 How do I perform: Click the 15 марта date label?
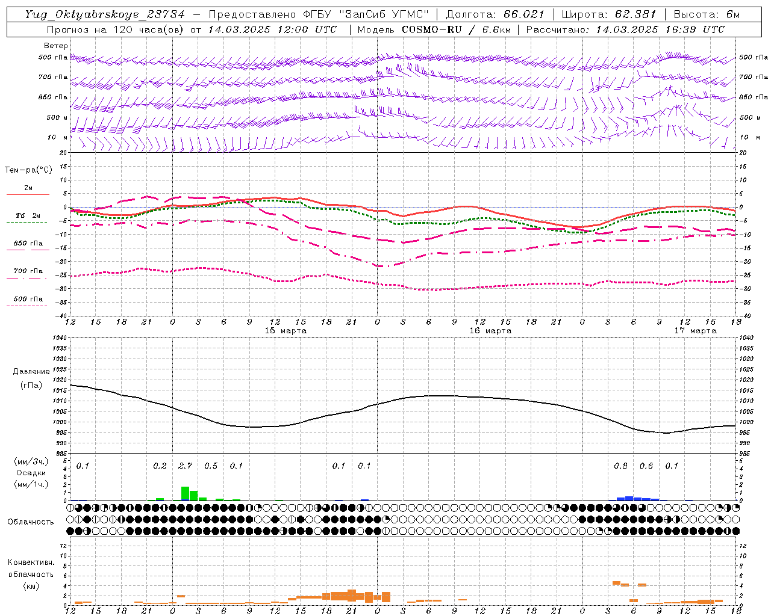coord(286,331)
